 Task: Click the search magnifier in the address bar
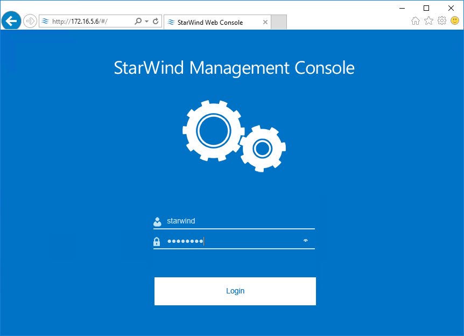[x=138, y=22]
